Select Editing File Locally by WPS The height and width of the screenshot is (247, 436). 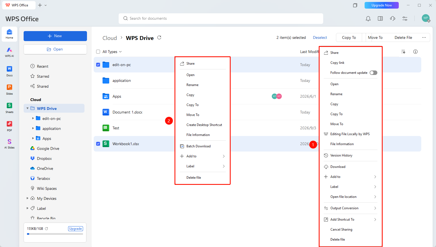[350, 134]
